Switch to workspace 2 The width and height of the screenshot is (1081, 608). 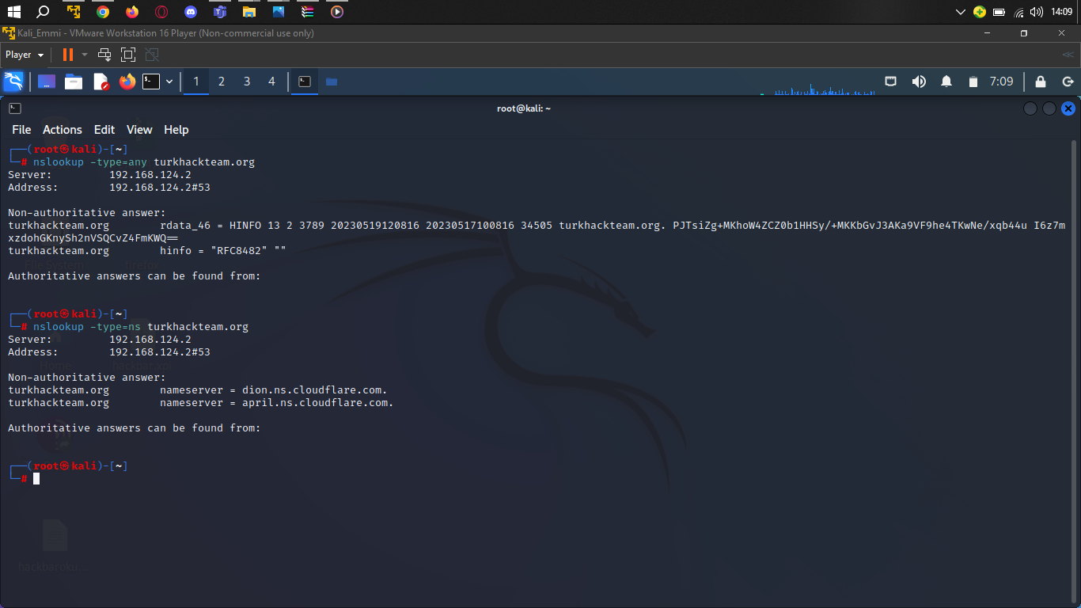click(222, 82)
